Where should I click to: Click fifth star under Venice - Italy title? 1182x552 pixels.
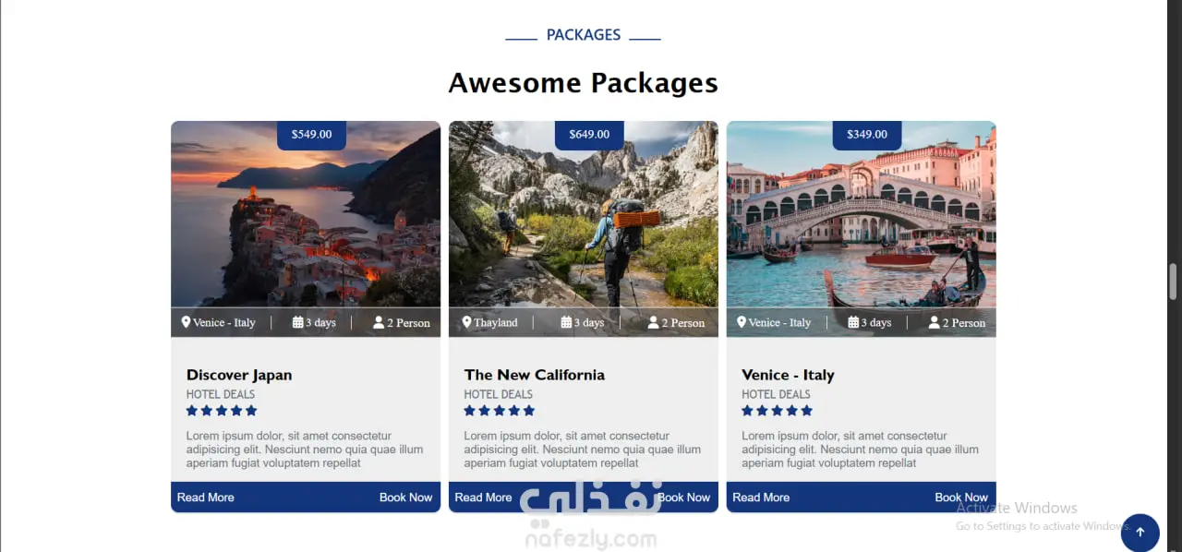coord(807,411)
